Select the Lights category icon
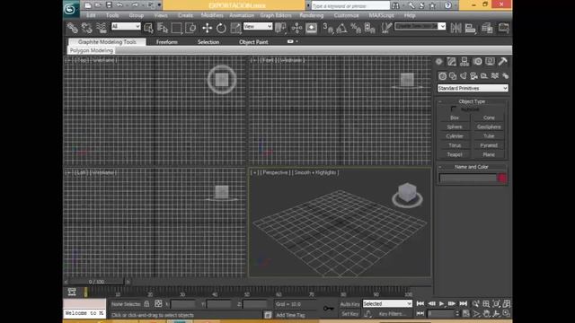This screenshot has height=323, width=575. [464, 75]
